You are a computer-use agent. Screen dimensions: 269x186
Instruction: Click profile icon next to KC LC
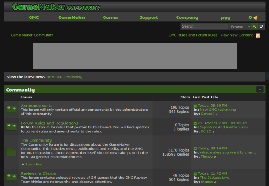(x=213, y=131)
